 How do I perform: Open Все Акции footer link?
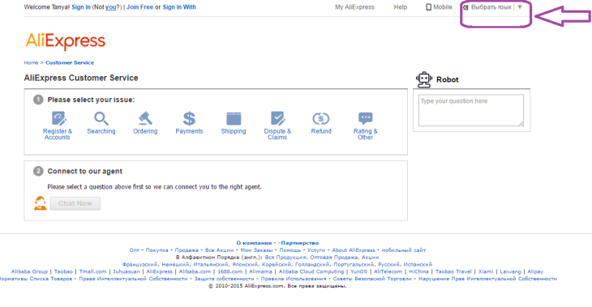point(219,250)
